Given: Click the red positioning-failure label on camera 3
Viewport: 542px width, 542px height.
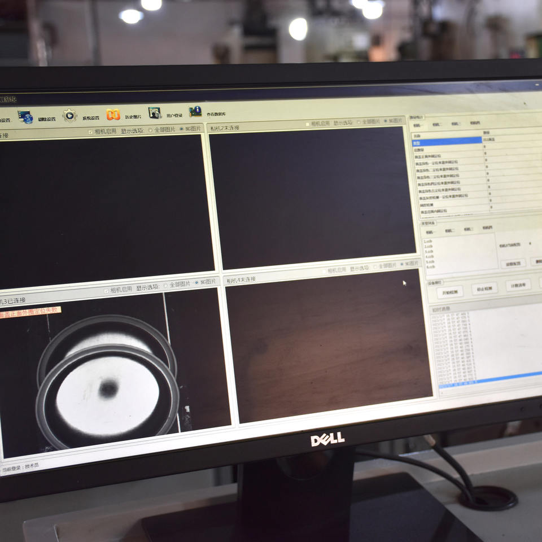Looking at the screenshot, I should (30, 312).
